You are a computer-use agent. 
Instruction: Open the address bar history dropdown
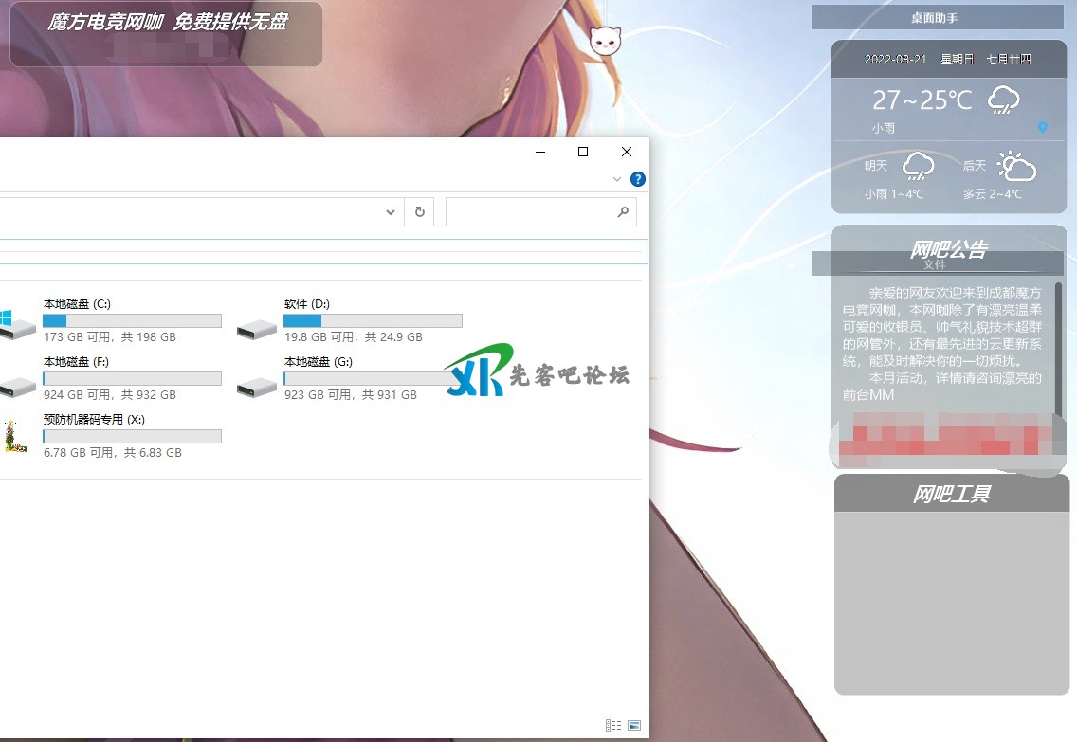tap(391, 212)
